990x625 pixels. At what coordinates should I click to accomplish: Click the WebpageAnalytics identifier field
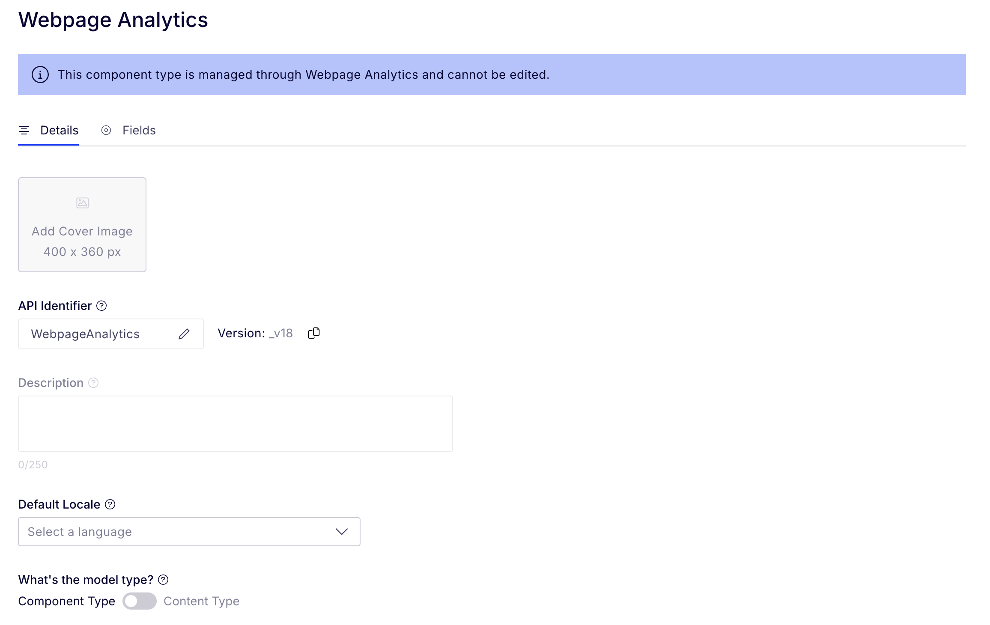pos(111,334)
